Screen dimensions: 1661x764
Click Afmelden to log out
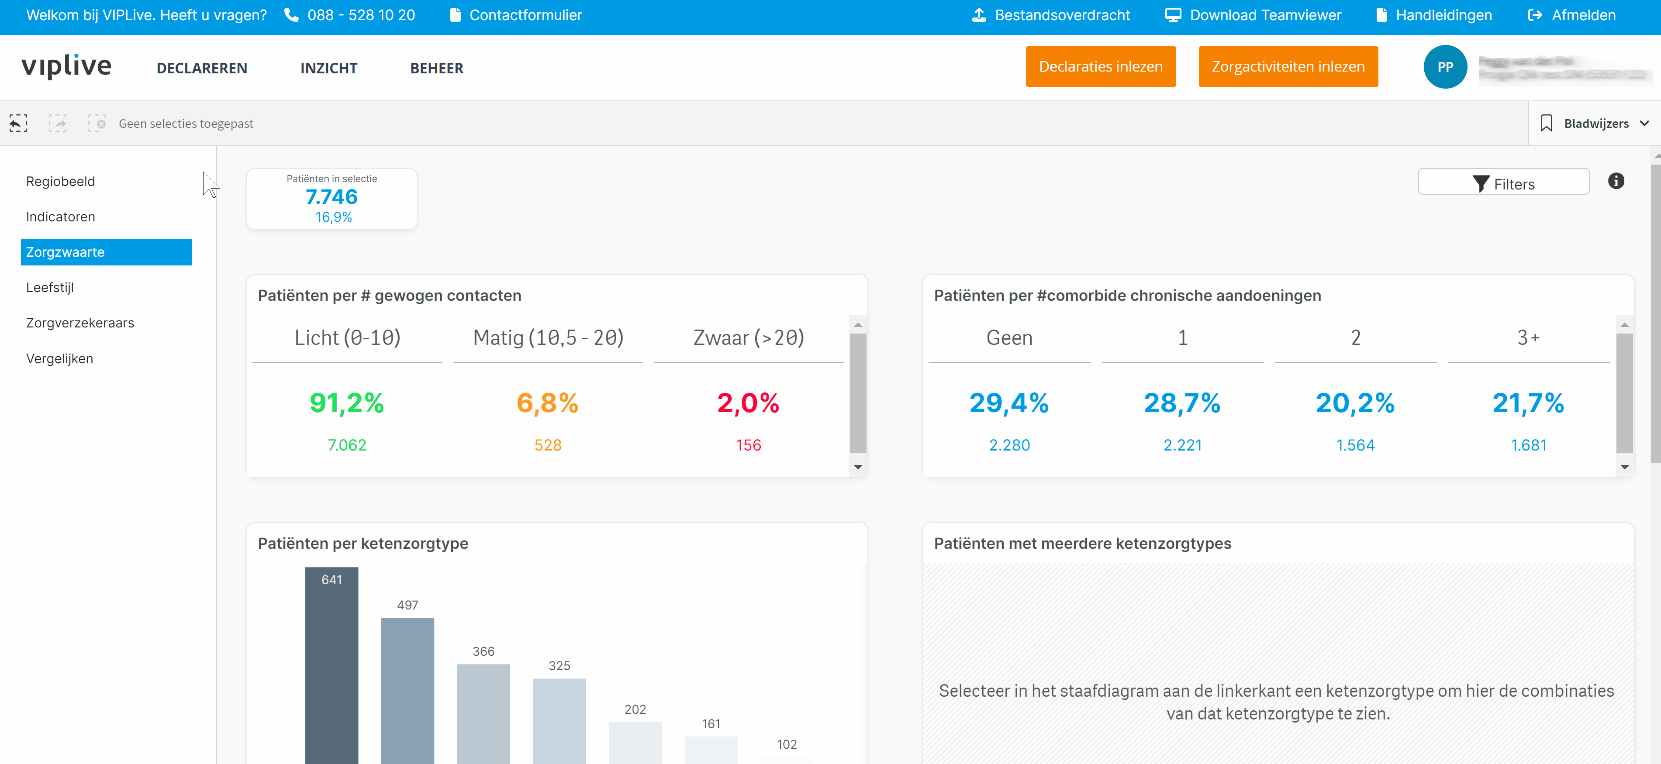pos(1583,15)
